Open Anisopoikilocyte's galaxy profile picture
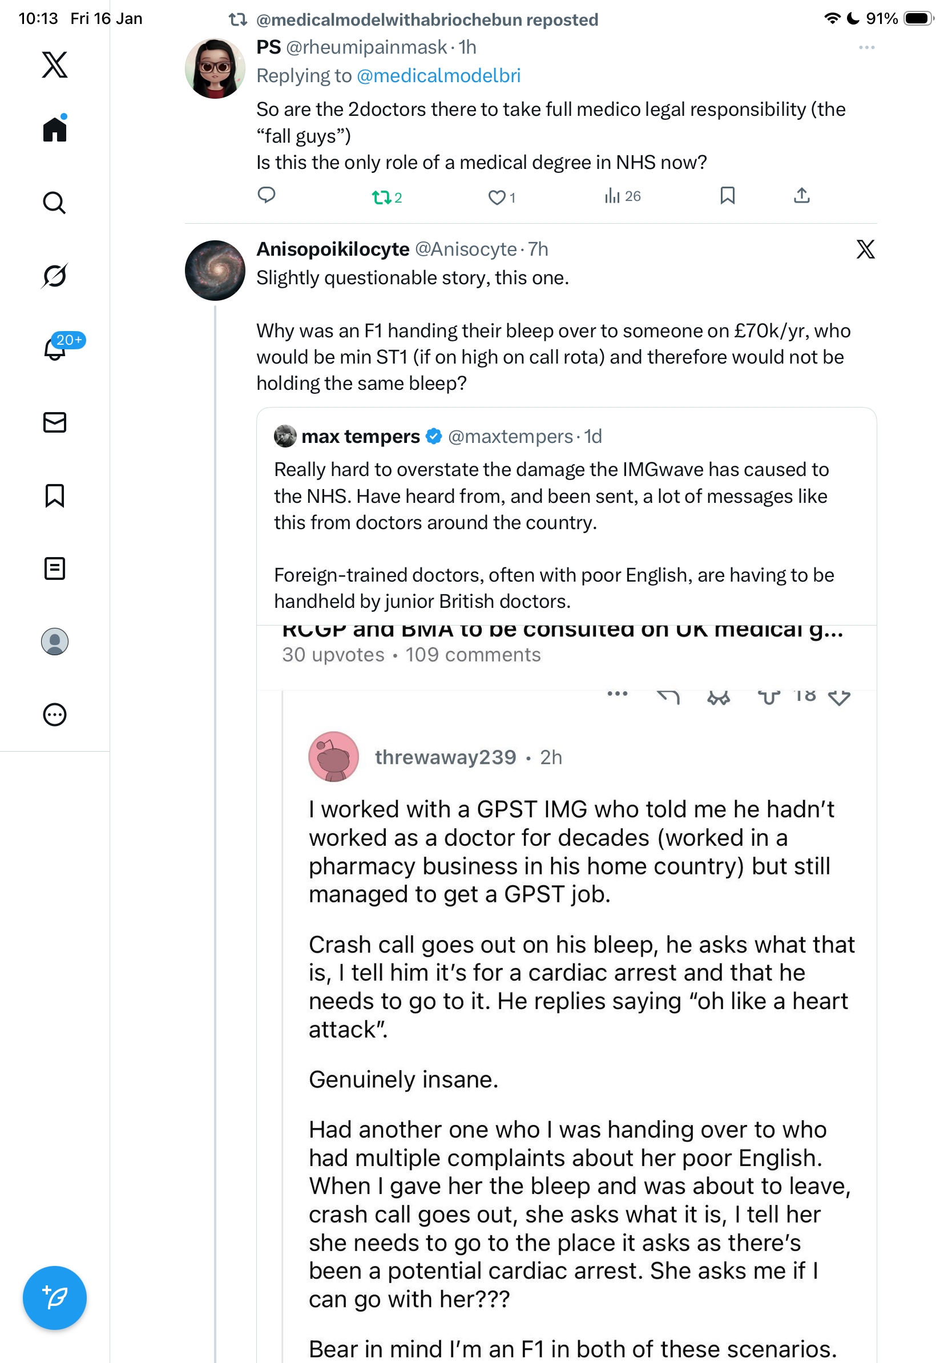This screenshot has width=952, height=1363. [x=215, y=271]
